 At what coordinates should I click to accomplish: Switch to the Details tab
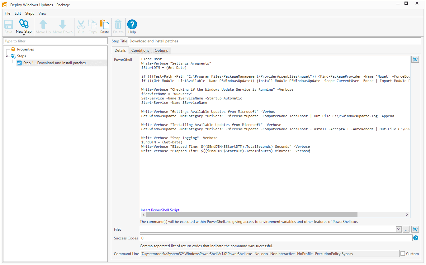click(x=120, y=51)
